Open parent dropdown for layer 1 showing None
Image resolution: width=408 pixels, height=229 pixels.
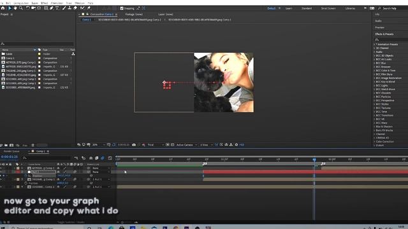click(101, 168)
